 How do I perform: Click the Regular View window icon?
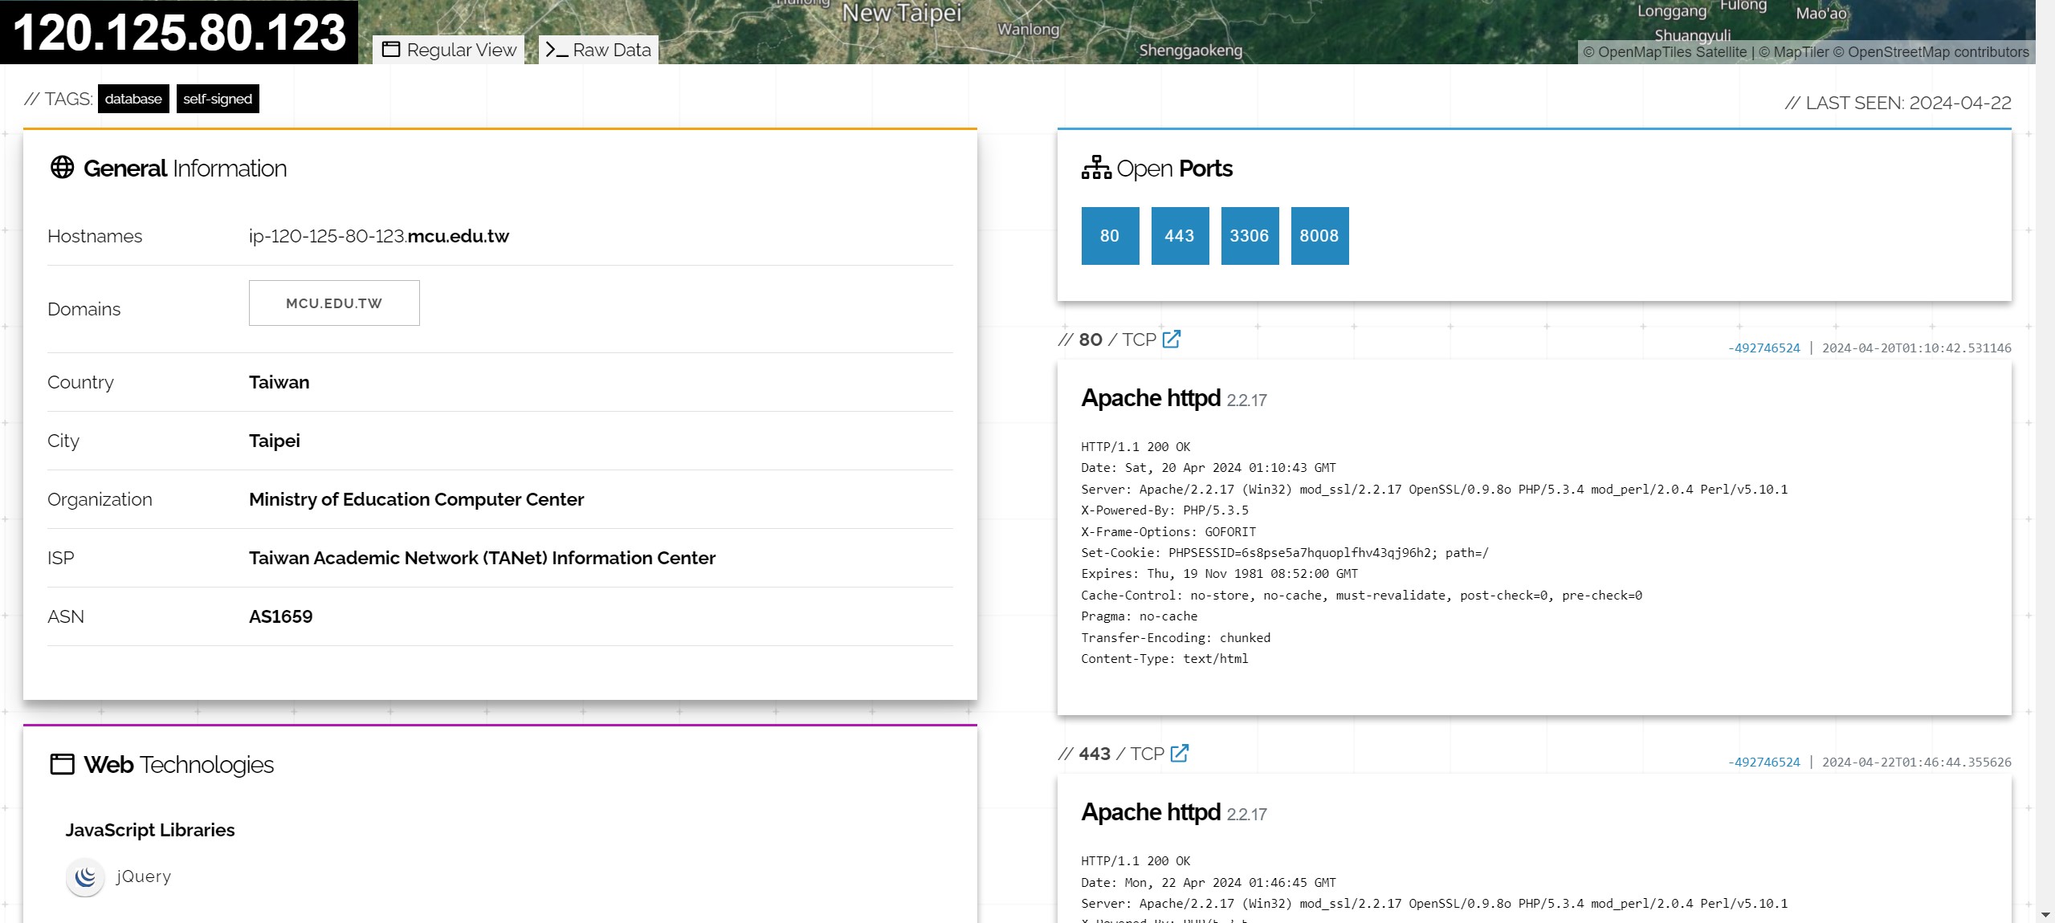tap(391, 50)
